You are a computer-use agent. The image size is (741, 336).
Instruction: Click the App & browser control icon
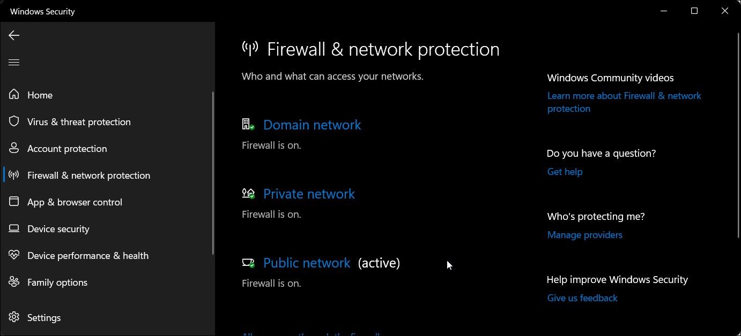click(x=14, y=202)
